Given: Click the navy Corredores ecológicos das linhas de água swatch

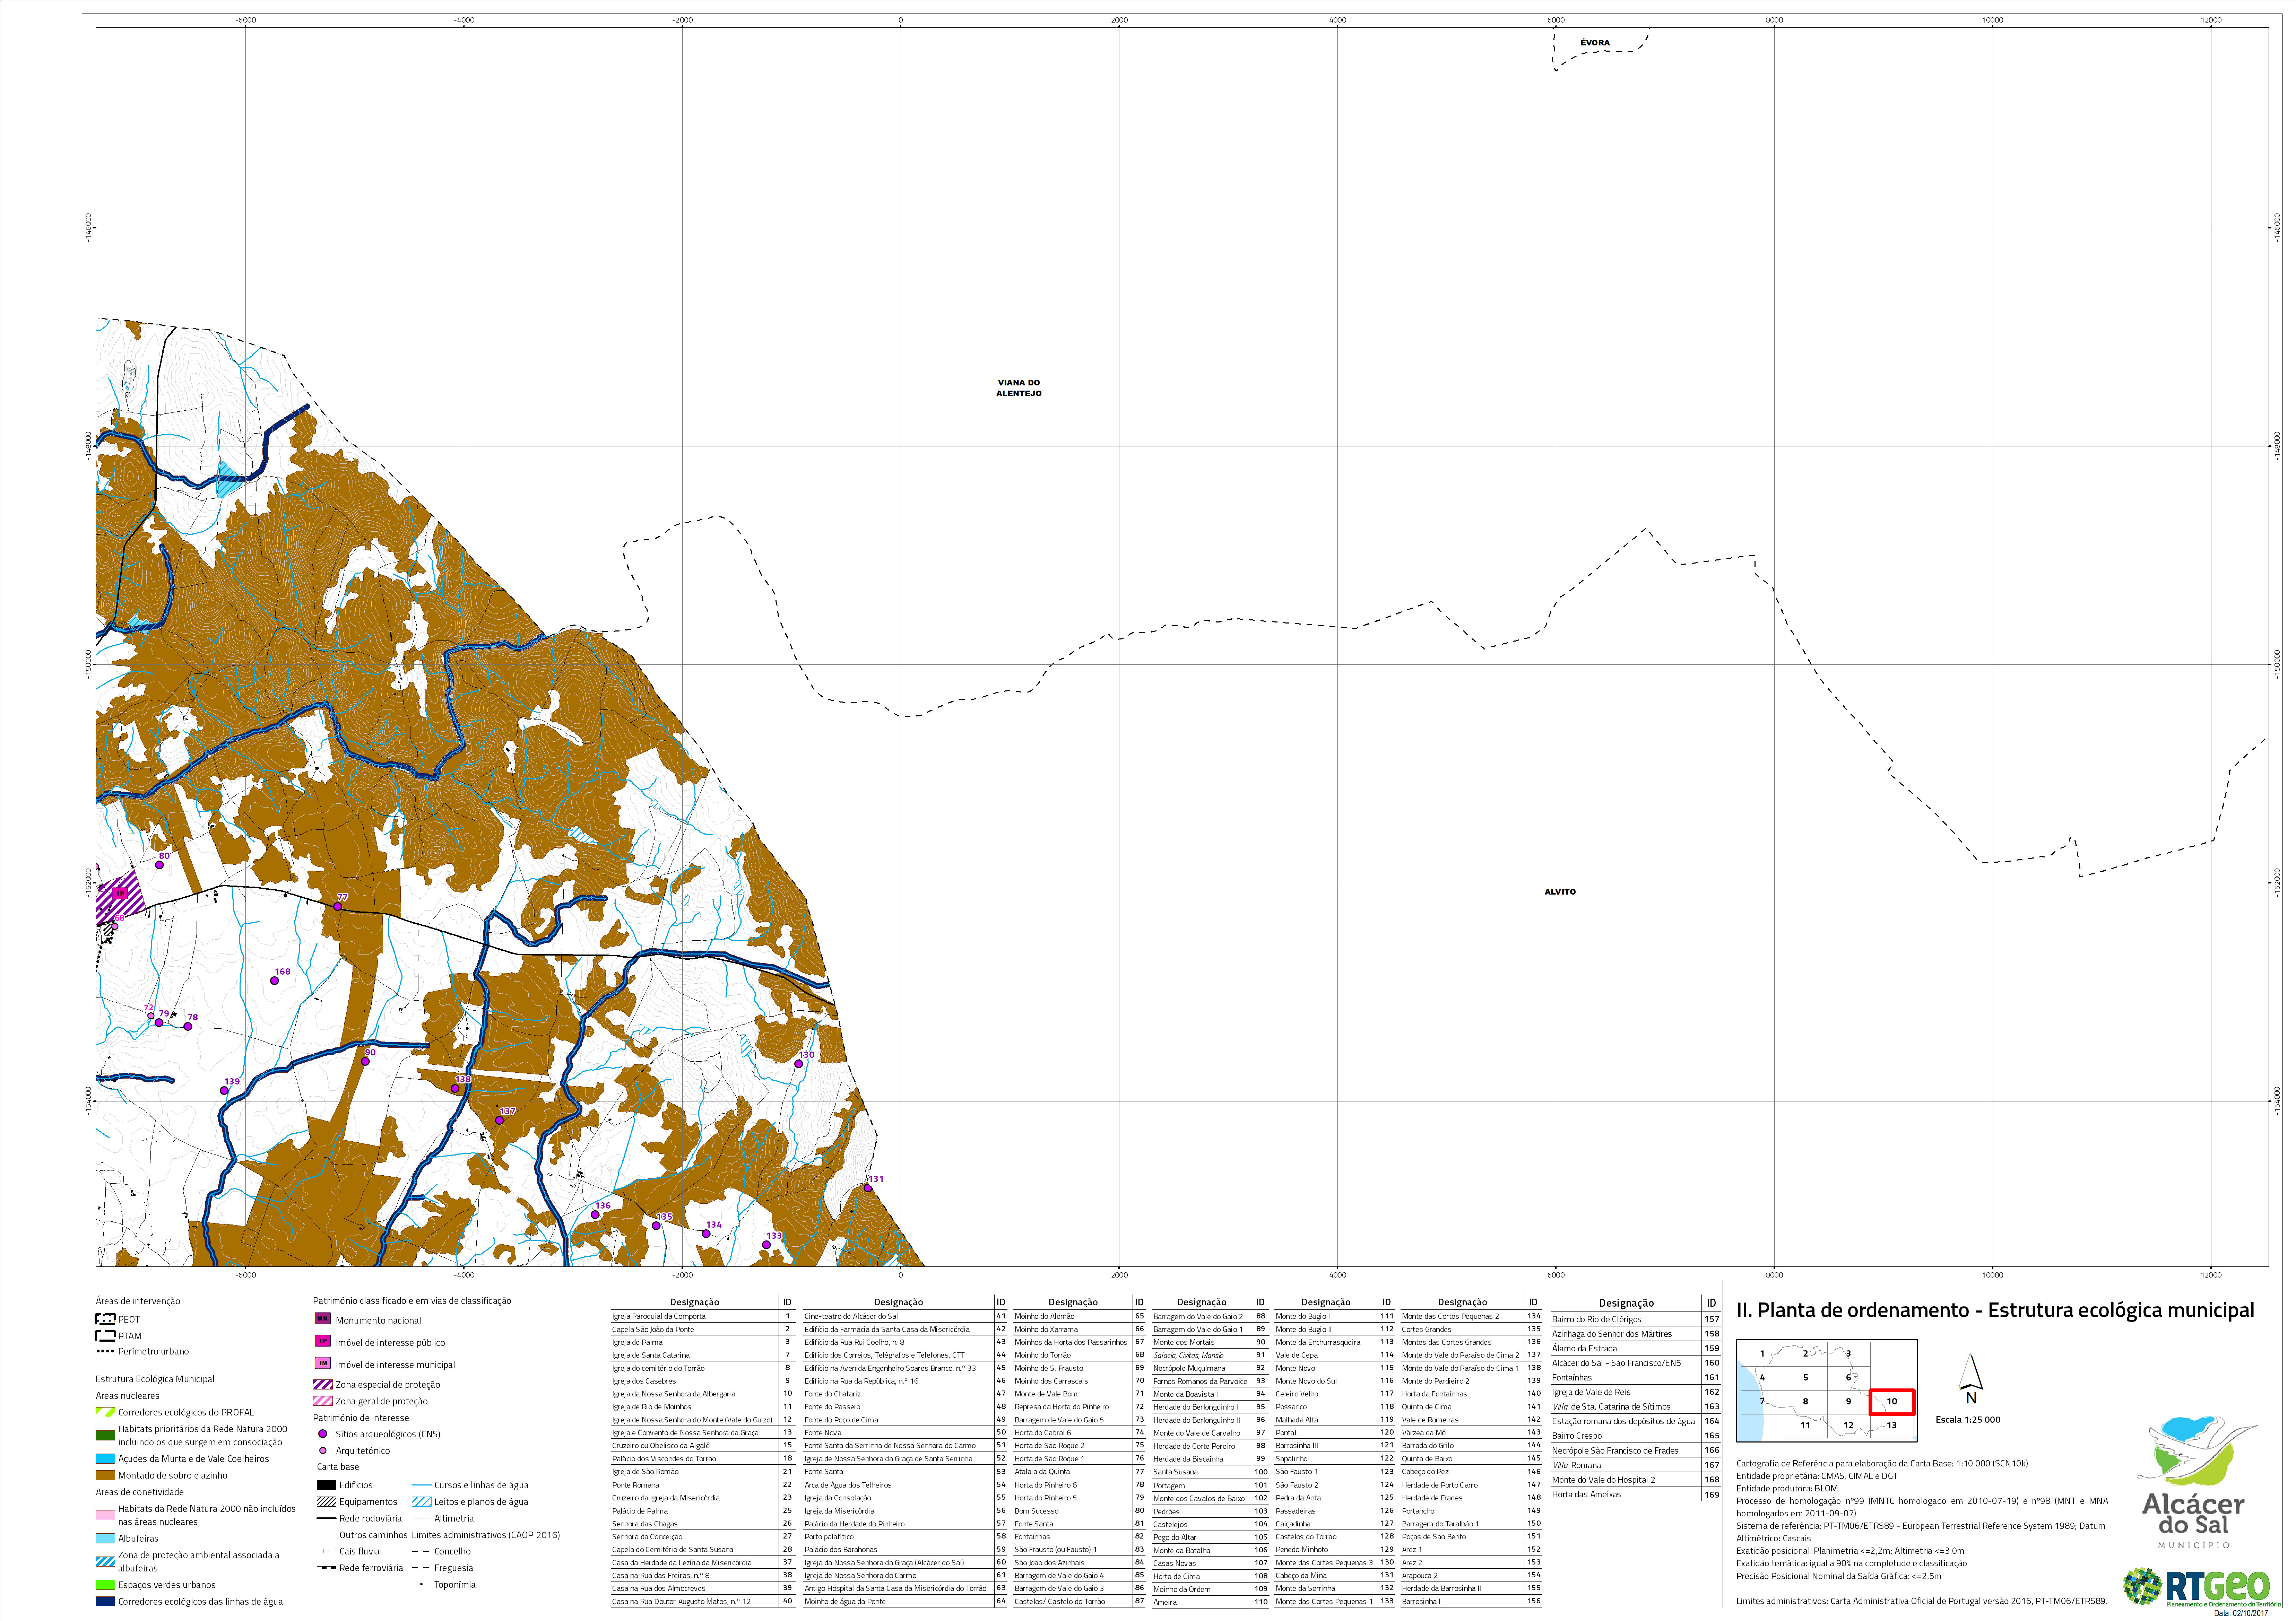Looking at the screenshot, I should click(105, 1601).
